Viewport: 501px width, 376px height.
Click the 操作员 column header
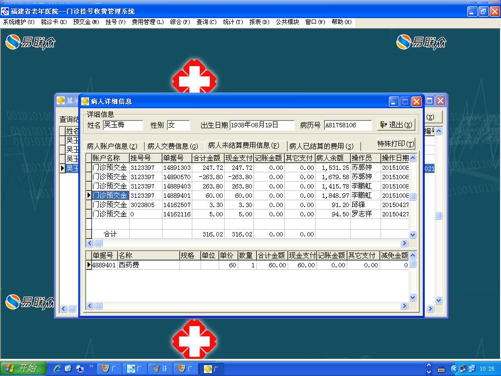pyautogui.click(x=365, y=158)
